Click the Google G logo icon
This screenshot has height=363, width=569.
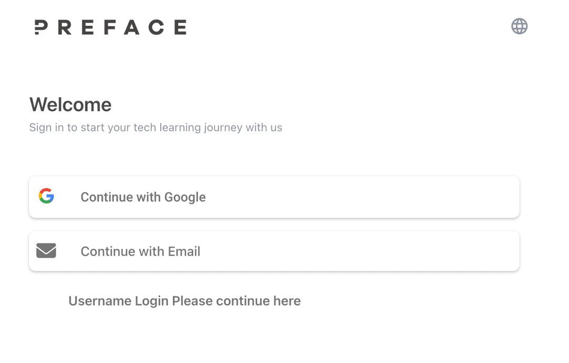tap(46, 196)
